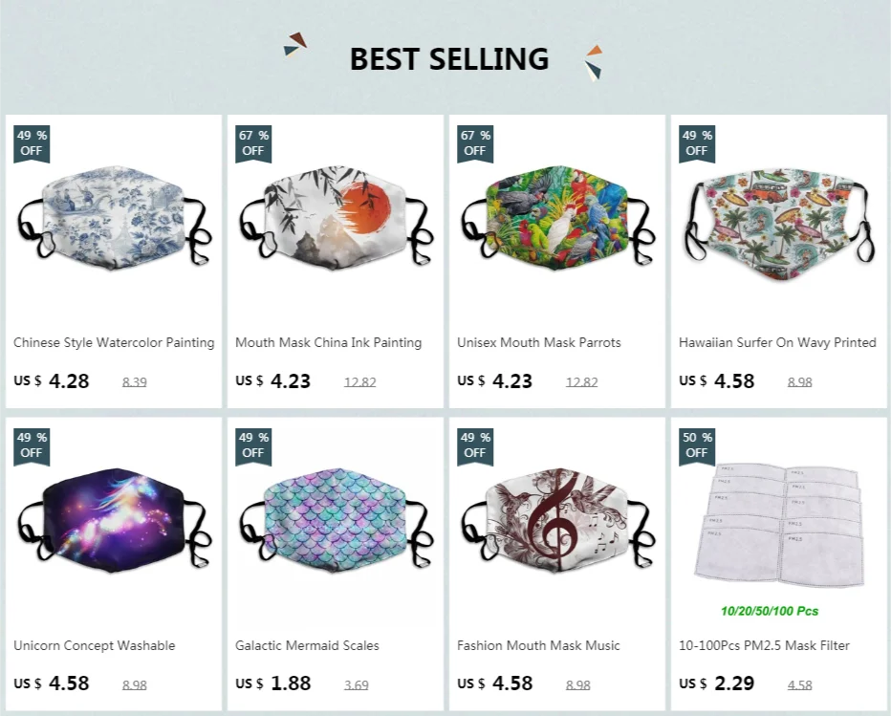Click the 'Chinese Style Watercolor Painting' title
The height and width of the screenshot is (716, 891).
pos(114,342)
